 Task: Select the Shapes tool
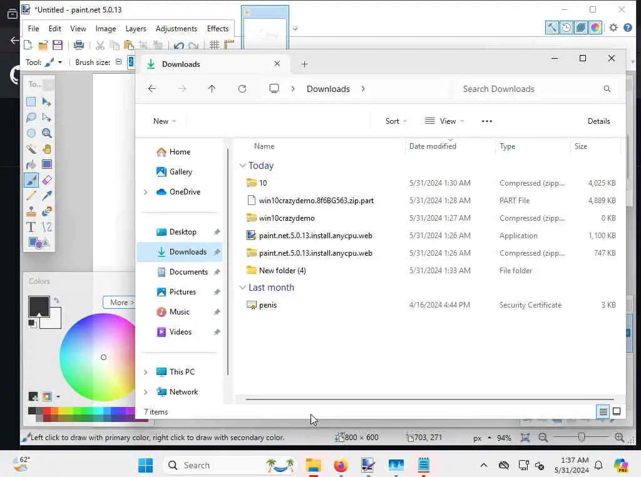pyautogui.click(x=39, y=243)
